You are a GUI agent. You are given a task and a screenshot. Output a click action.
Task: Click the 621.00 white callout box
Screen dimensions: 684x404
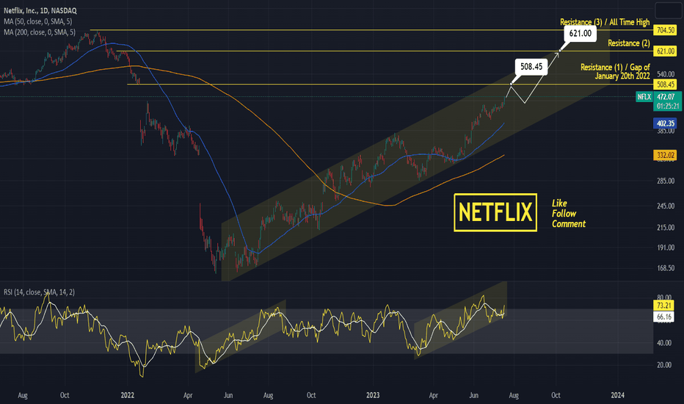pos(581,33)
